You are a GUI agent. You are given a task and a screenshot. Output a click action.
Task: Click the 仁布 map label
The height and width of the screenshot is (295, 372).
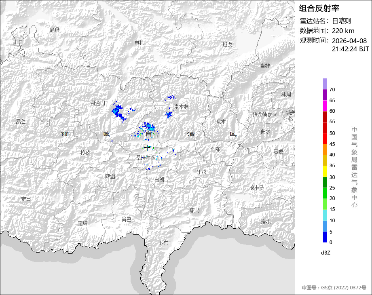[x=216, y=149]
